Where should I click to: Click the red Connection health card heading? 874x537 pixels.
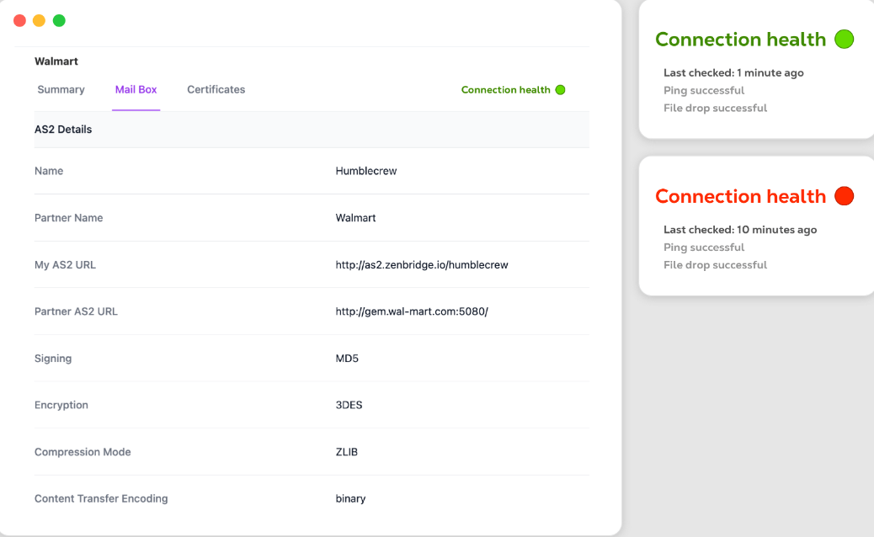(740, 196)
